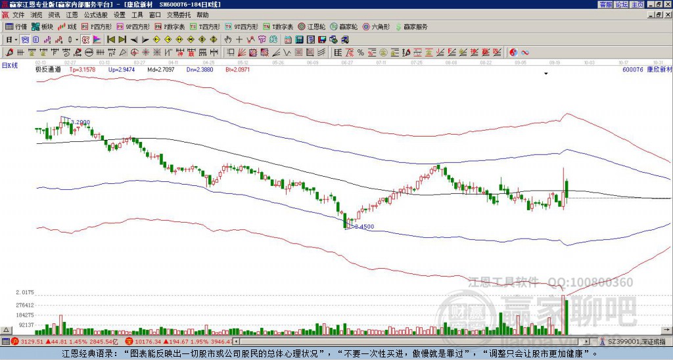Open the P四方形 square tool
The image size is (673, 360).
[96, 26]
